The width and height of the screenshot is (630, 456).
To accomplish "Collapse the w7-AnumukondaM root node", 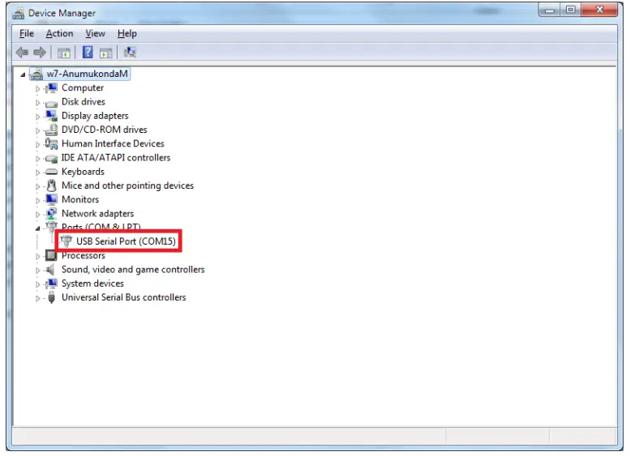I will [23, 75].
